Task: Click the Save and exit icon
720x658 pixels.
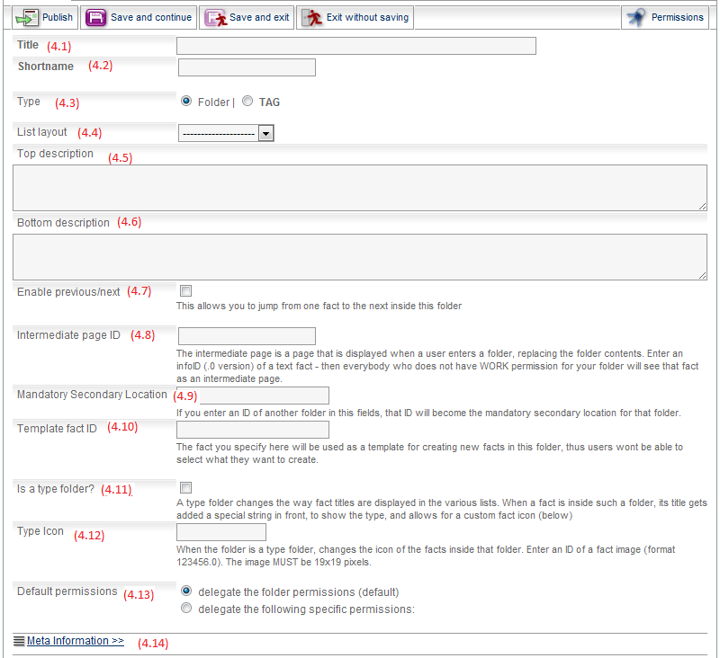Action: [215, 17]
